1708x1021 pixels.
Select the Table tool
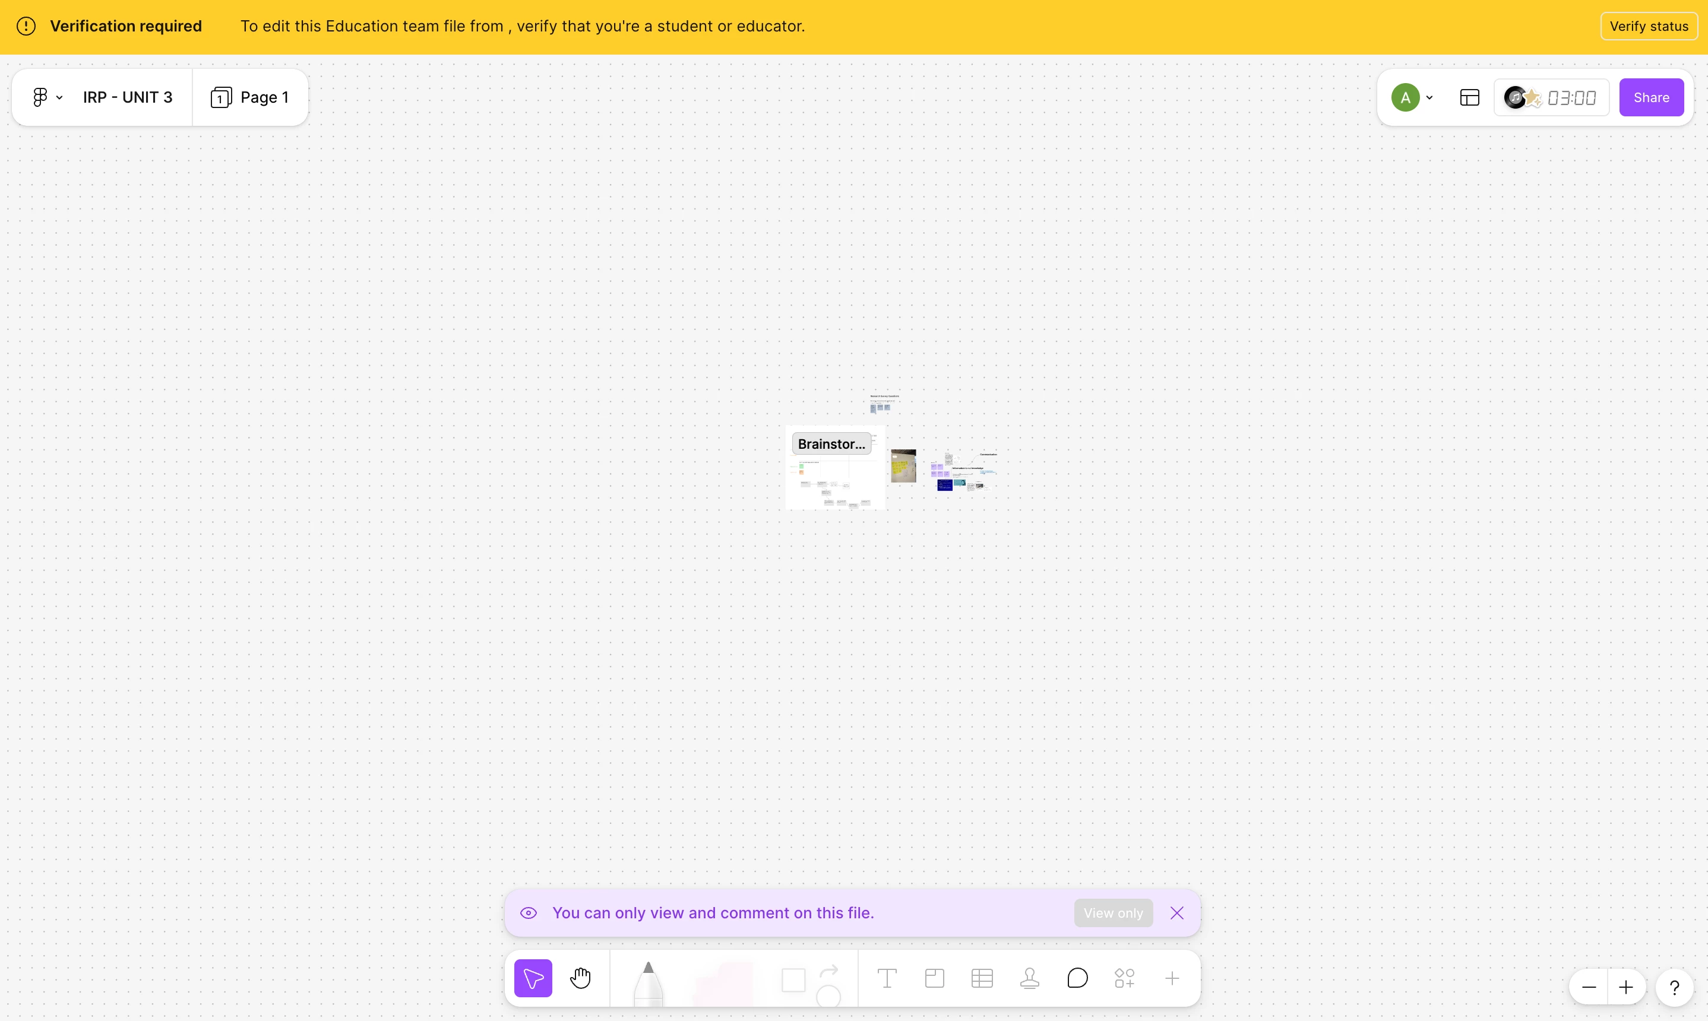click(x=982, y=978)
